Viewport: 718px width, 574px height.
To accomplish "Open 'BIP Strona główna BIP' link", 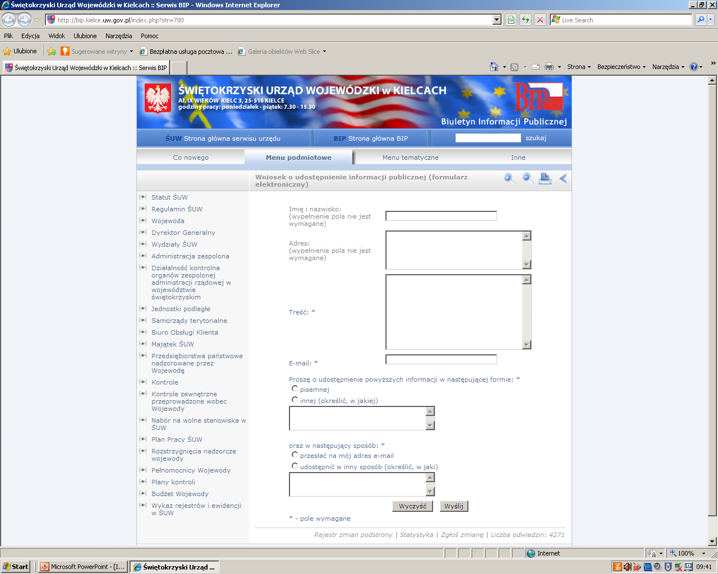I will click(371, 138).
